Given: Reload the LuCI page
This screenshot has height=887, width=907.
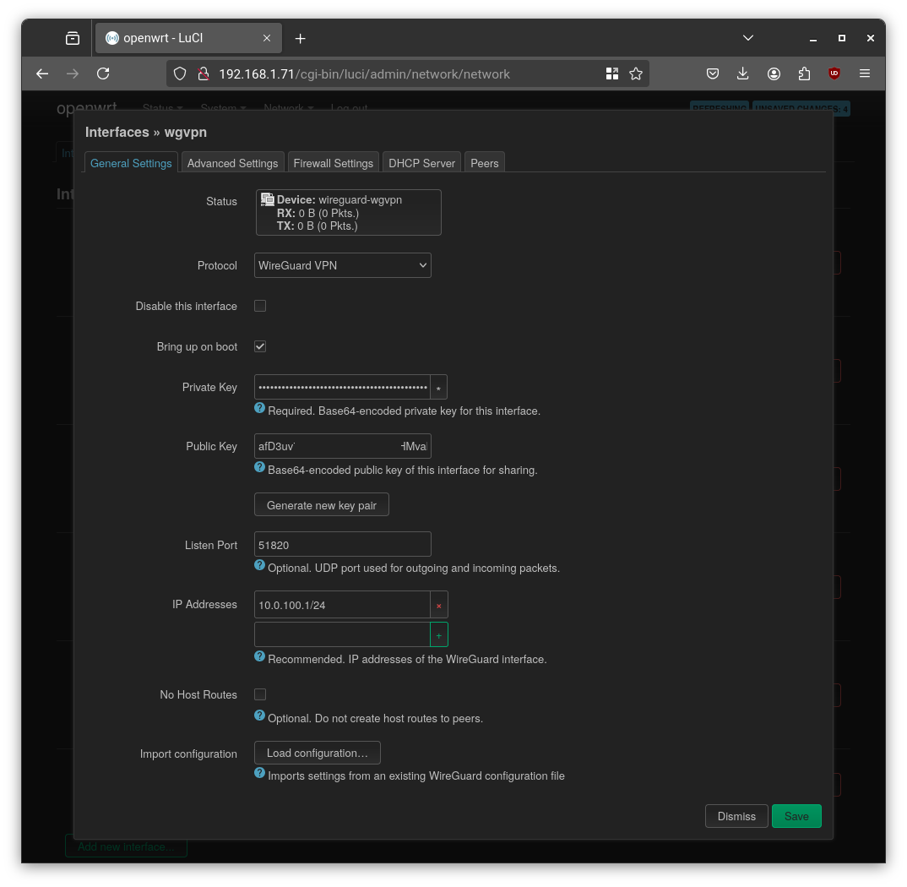Looking at the screenshot, I should click(103, 73).
